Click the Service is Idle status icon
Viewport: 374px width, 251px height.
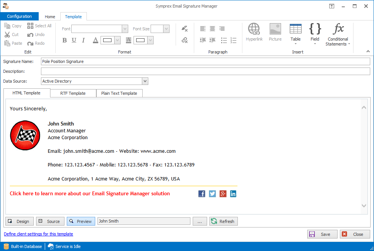pyautogui.click(x=50, y=246)
